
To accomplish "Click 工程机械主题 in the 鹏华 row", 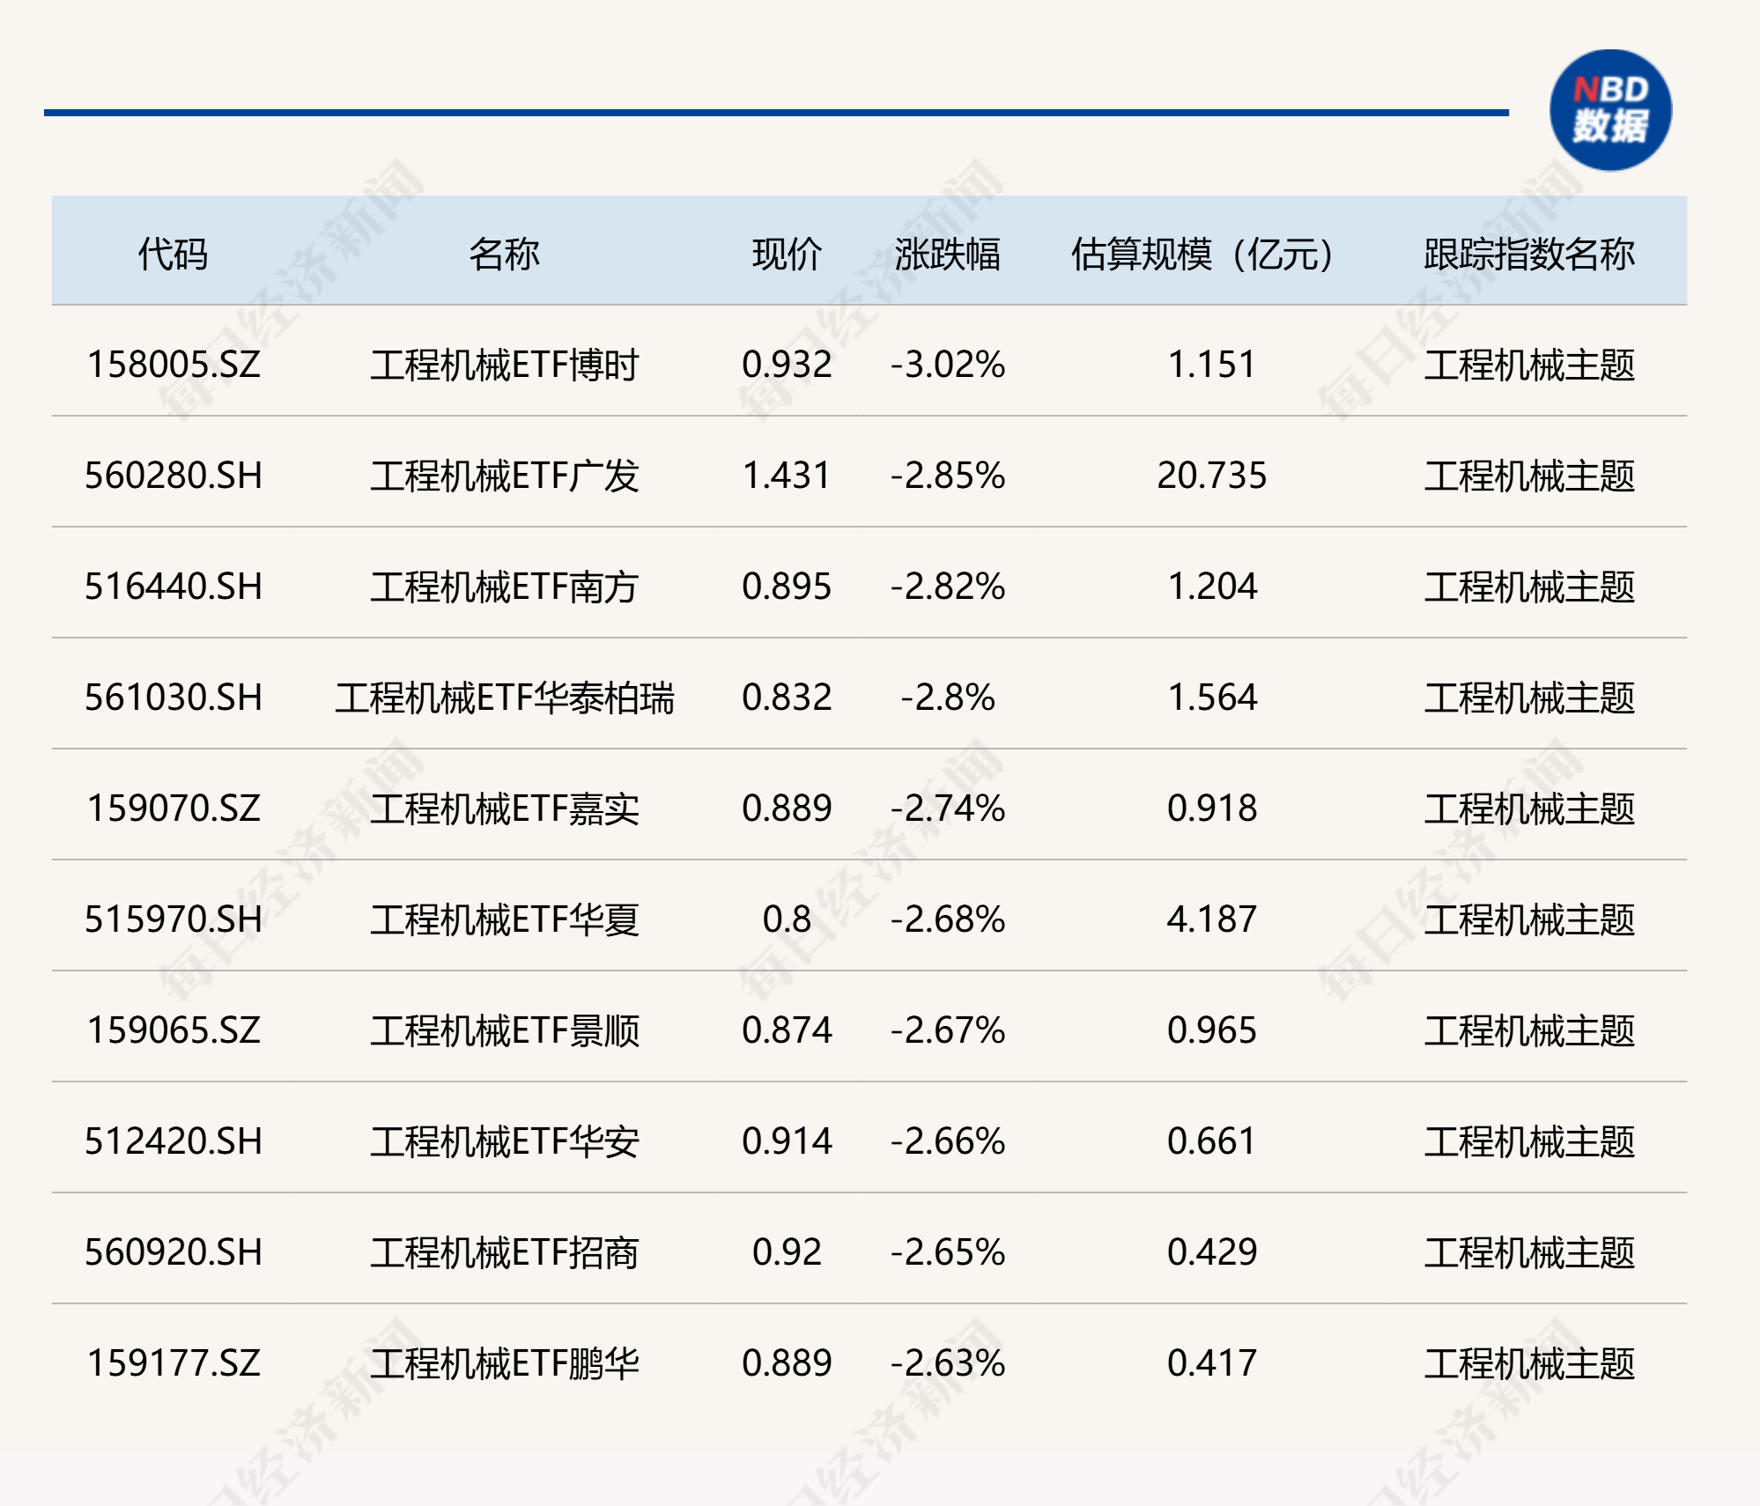I will tap(1529, 1364).
